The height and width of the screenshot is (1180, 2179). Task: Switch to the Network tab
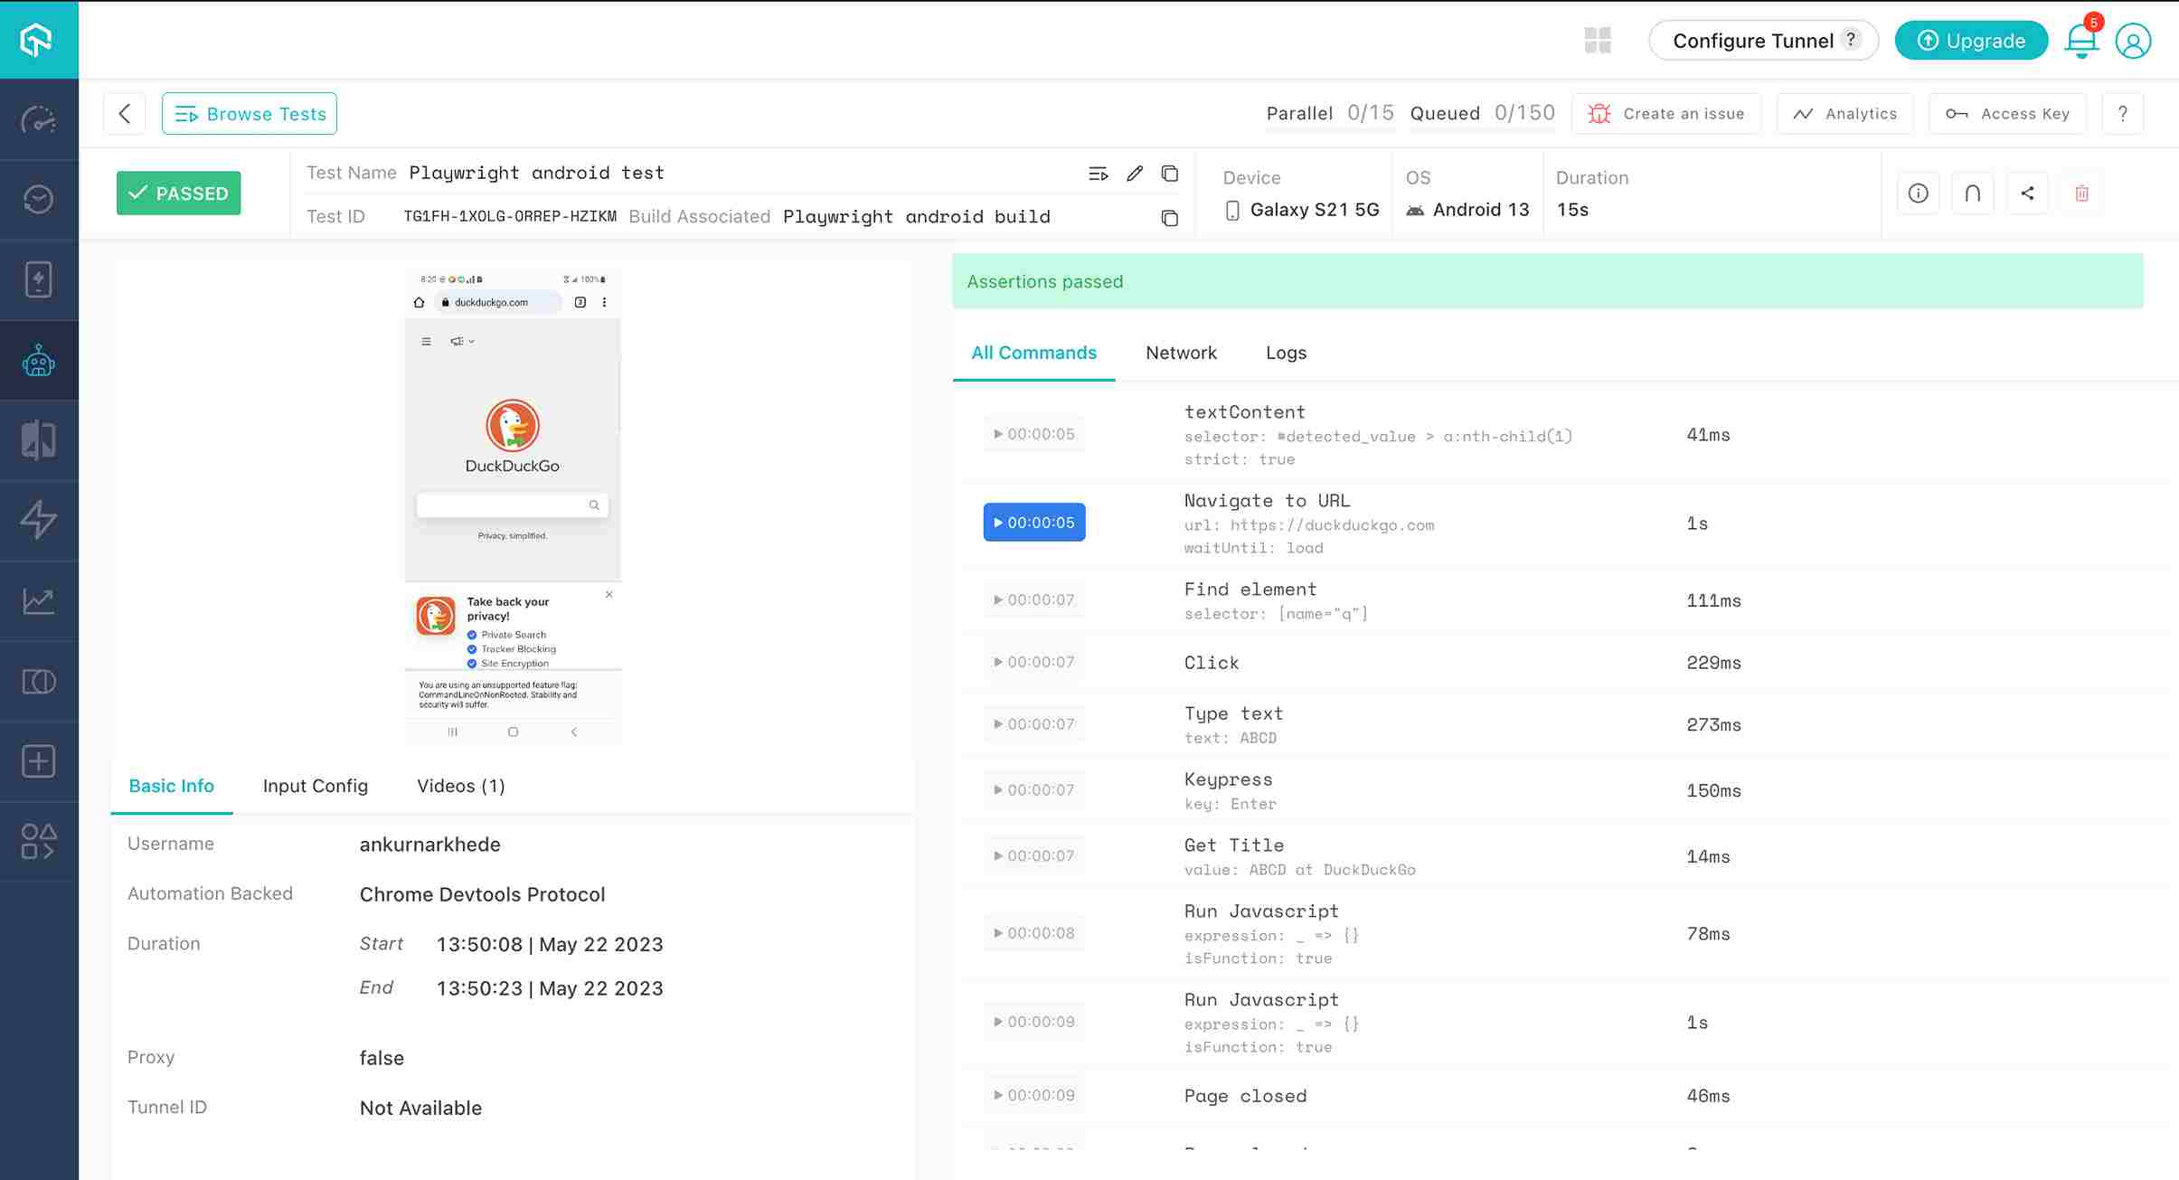[1181, 353]
